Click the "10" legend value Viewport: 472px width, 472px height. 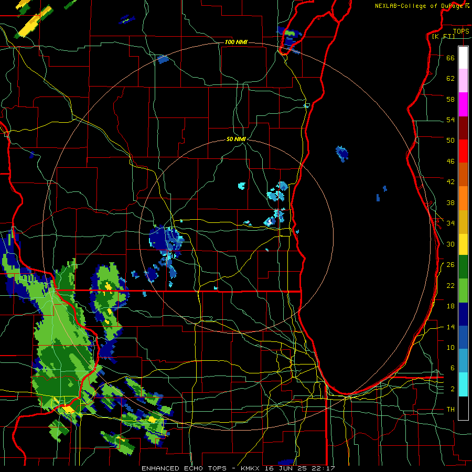coord(450,348)
